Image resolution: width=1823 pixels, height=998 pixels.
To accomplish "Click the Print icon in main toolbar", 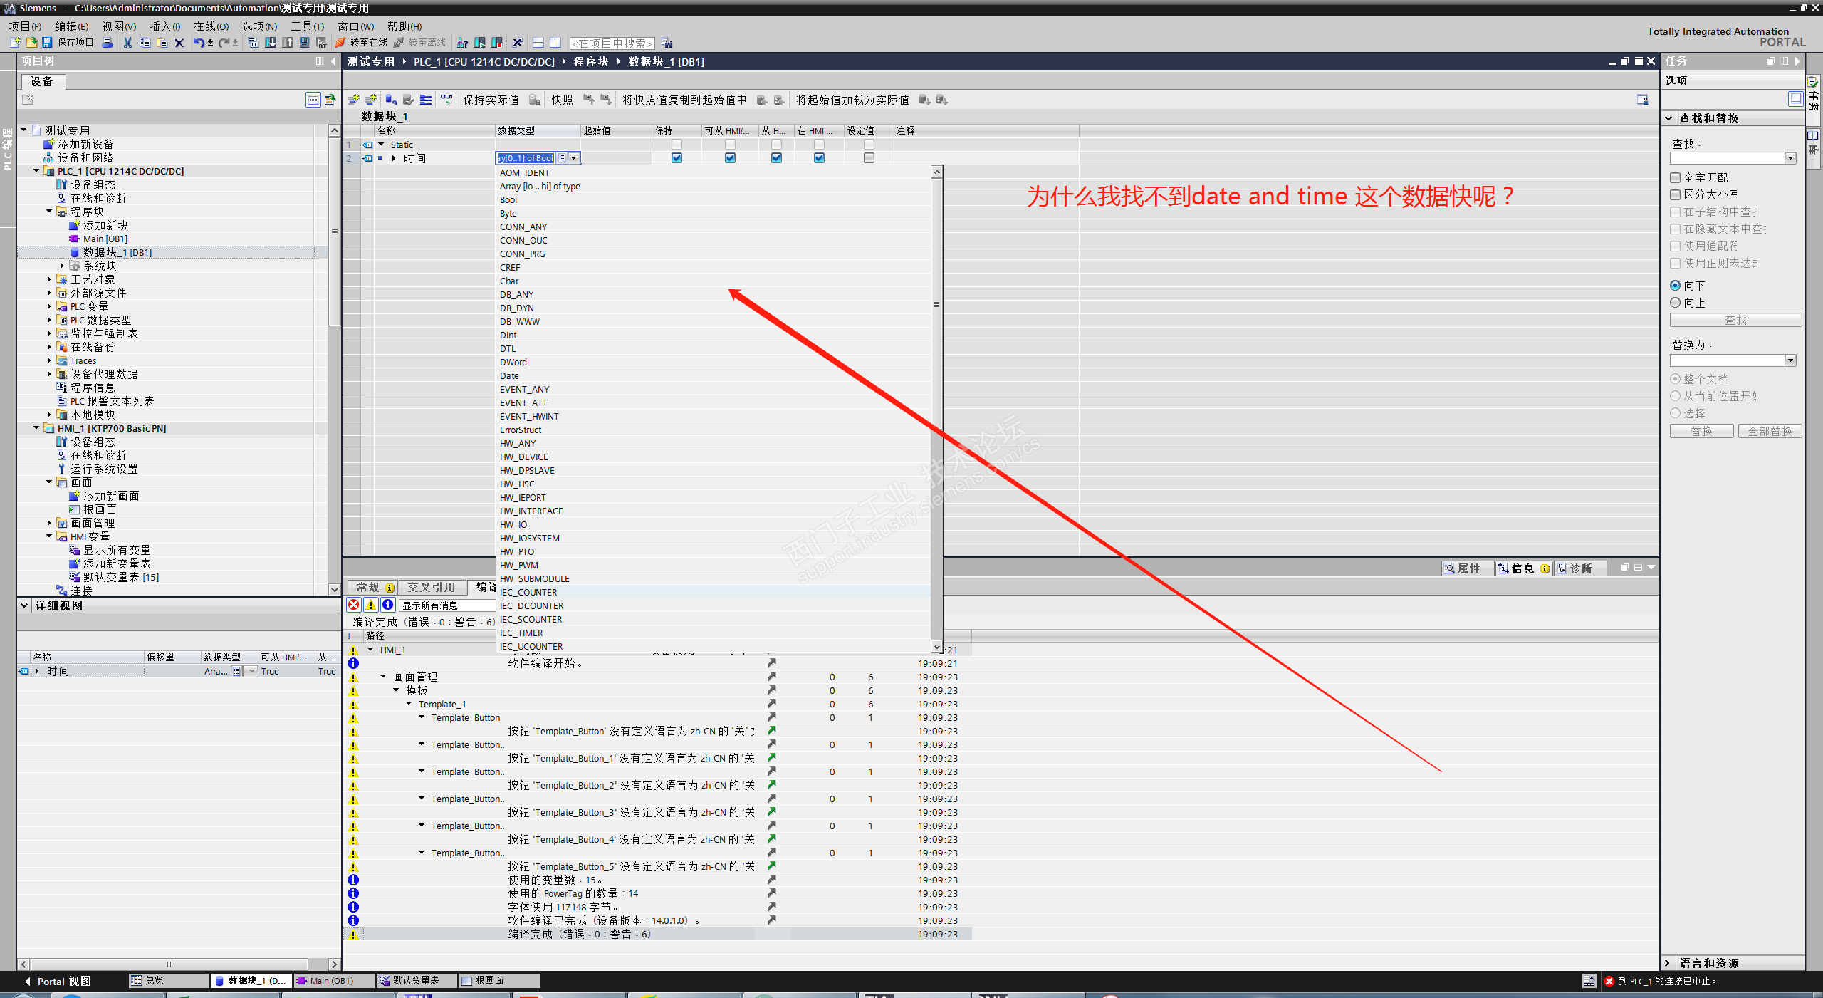I will [x=108, y=43].
